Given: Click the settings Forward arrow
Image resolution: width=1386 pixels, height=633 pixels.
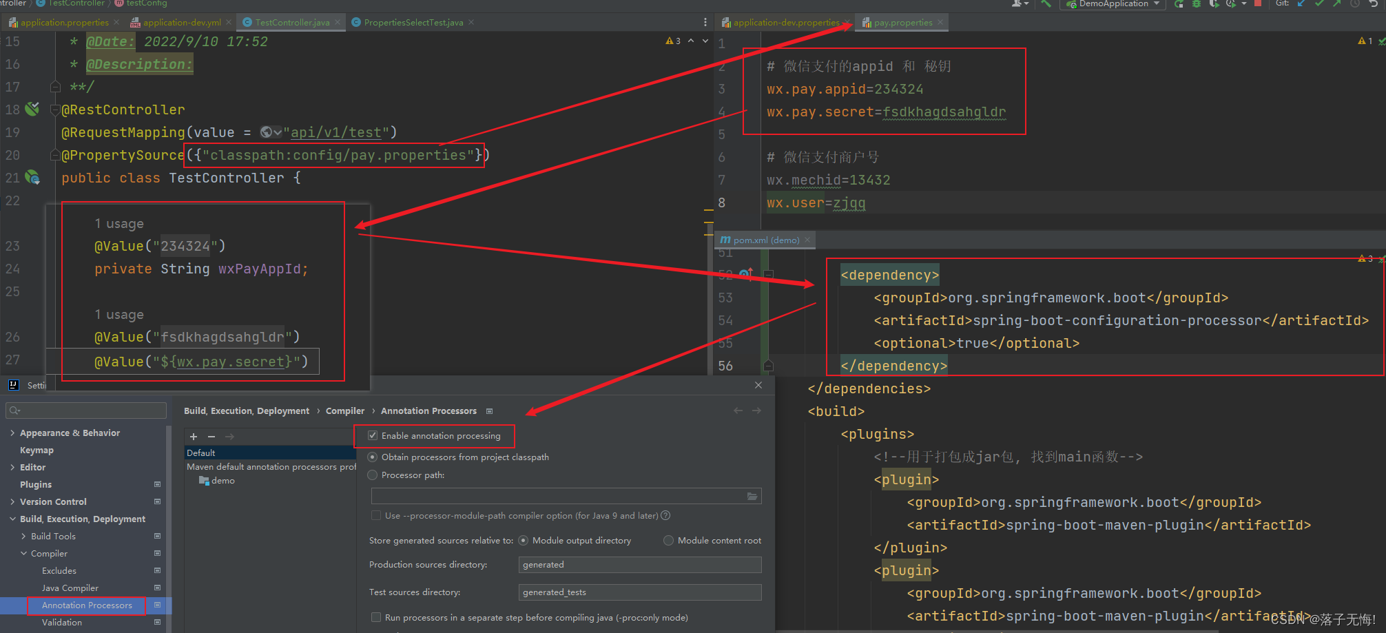Looking at the screenshot, I should click(x=756, y=411).
